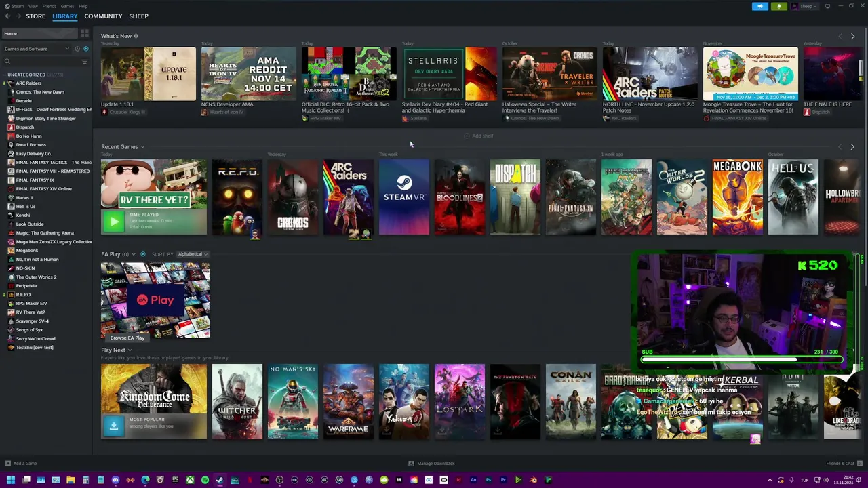Click the recent activity clock filter icon

77,49
